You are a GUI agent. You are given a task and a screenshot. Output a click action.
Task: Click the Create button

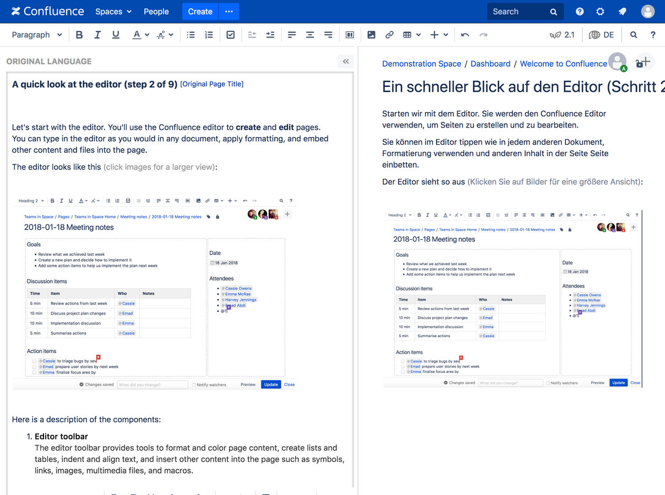(x=200, y=12)
